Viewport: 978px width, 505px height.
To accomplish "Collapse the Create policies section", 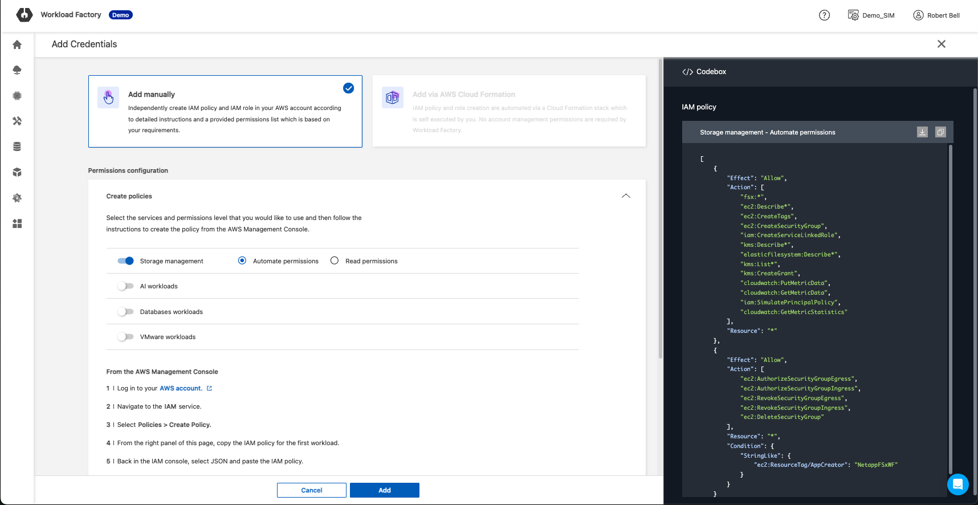I will click(626, 196).
